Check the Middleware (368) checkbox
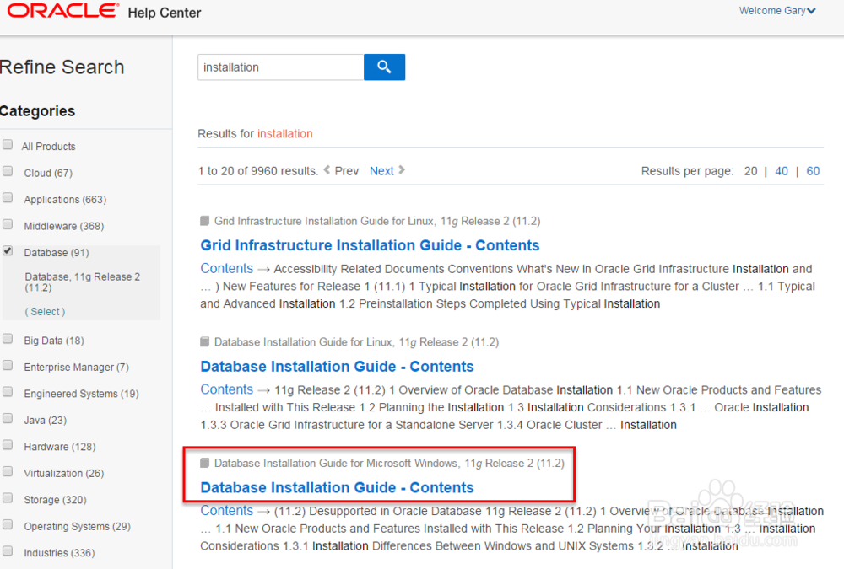The height and width of the screenshot is (569, 844). 8,224
